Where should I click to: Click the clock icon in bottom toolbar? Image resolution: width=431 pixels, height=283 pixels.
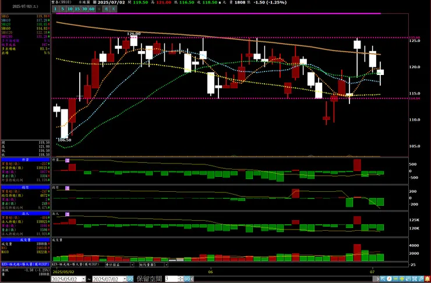click(389, 278)
